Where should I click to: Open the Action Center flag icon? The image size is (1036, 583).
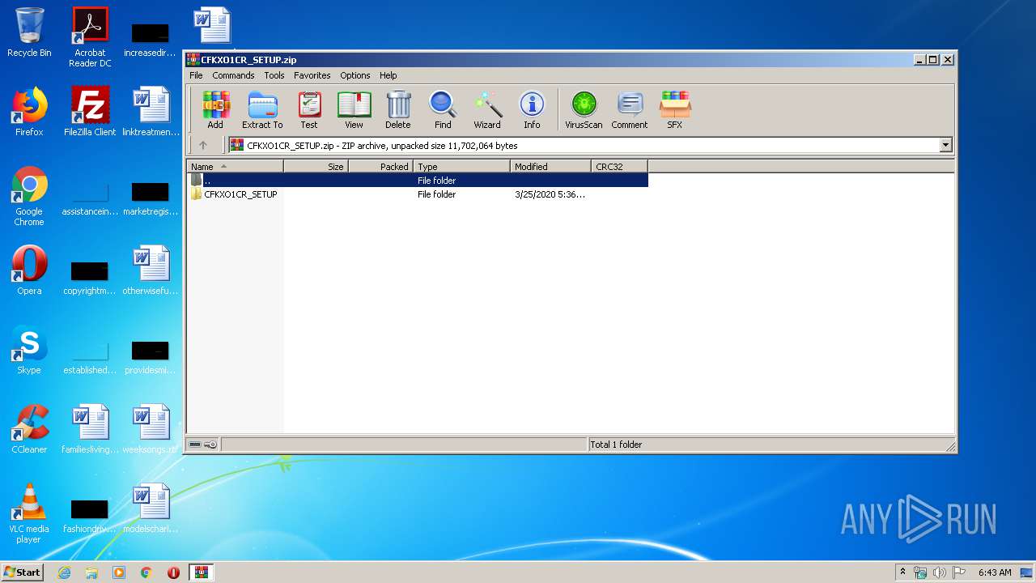pos(958,572)
